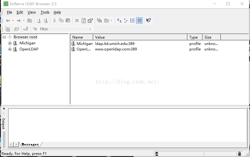This screenshot has width=250, height=157.
Task: Expand the Michigan tree node
Action: tap(10, 43)
